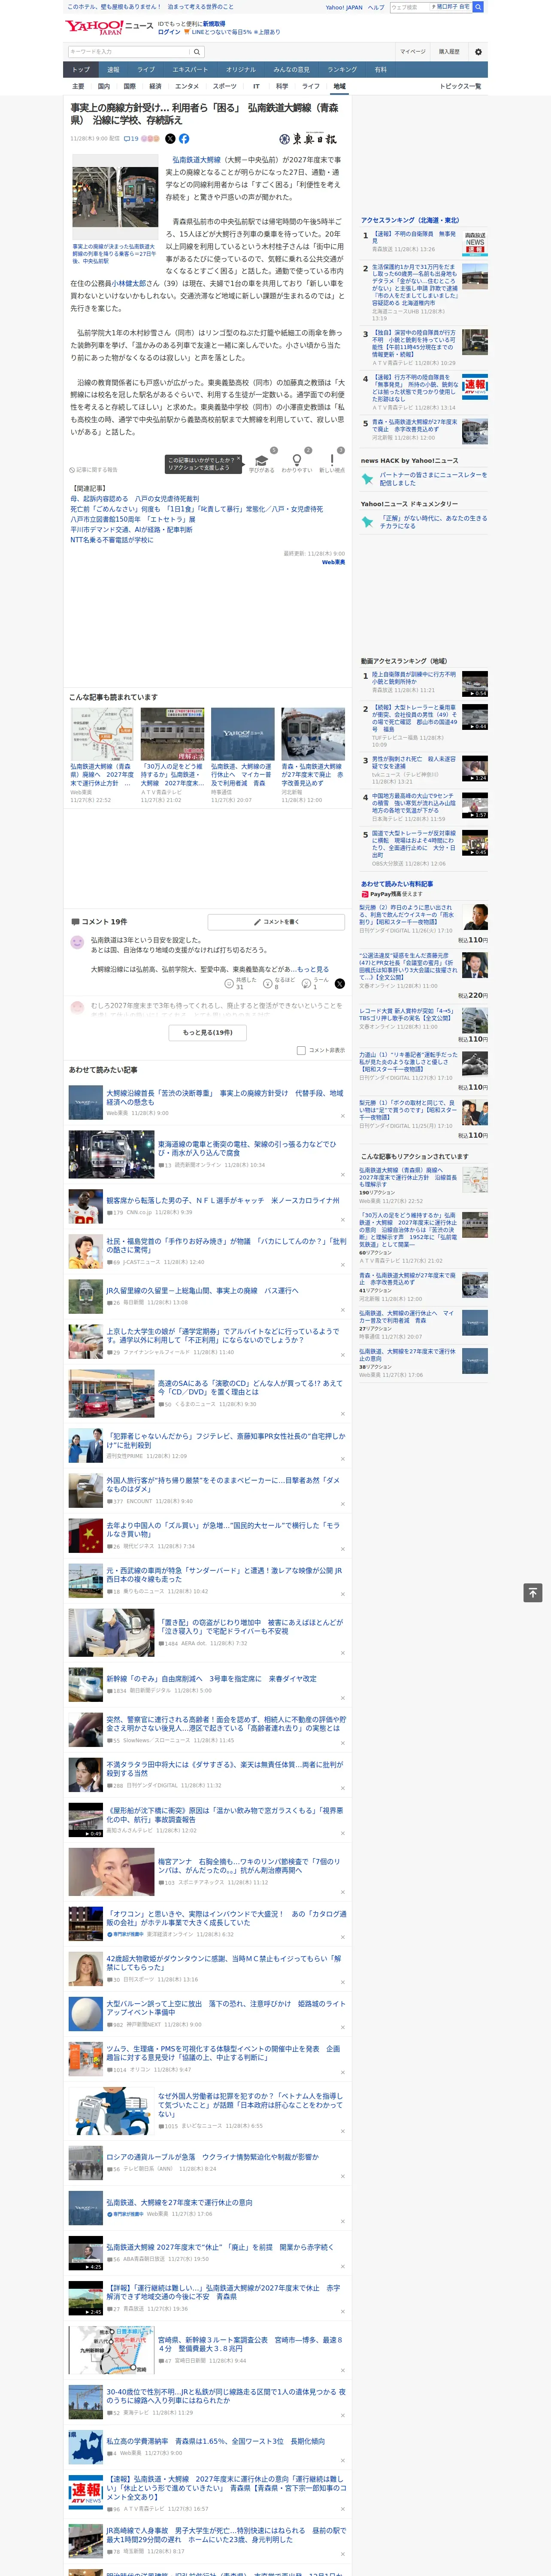
Task: Open エンタメ category tab
Action: click(x=187, y=86)
